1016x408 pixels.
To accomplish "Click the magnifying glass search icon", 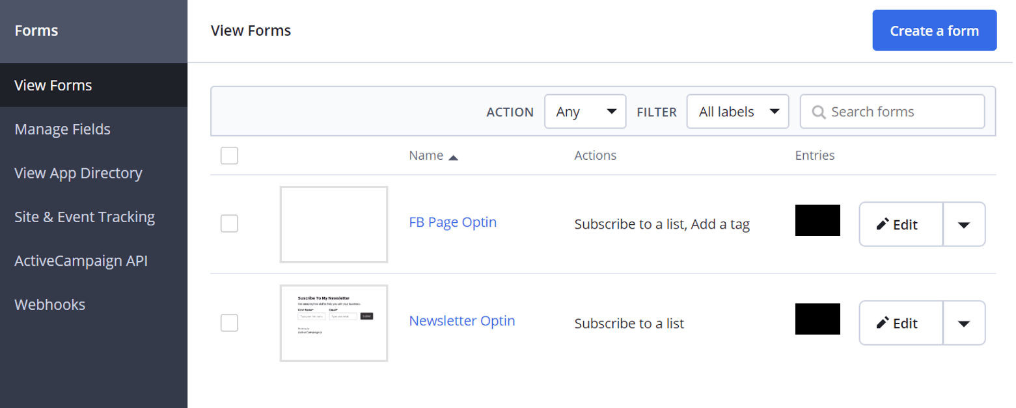I will [x=819, y=112].
